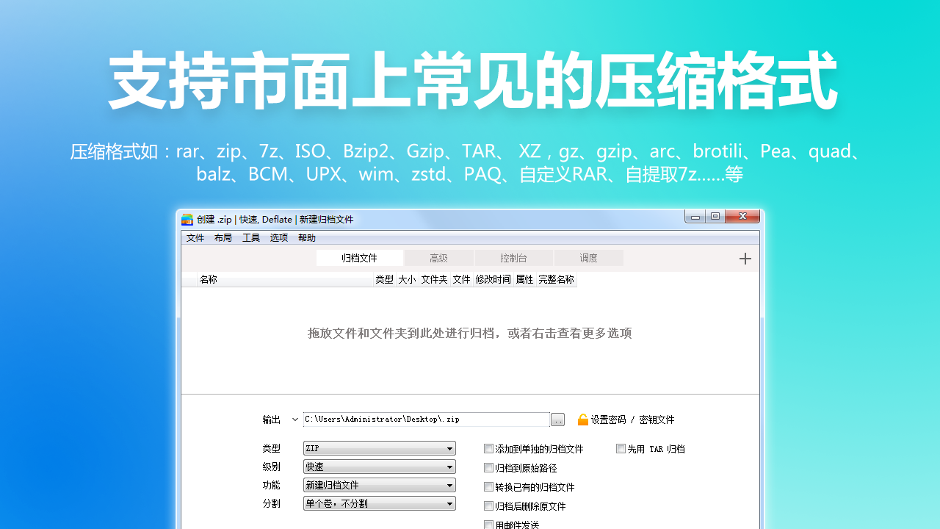940x529 pixels.
Task: Enable 转换已有的归档文件 checkbox
Action: pyautogui.click(x=488, y=486)
